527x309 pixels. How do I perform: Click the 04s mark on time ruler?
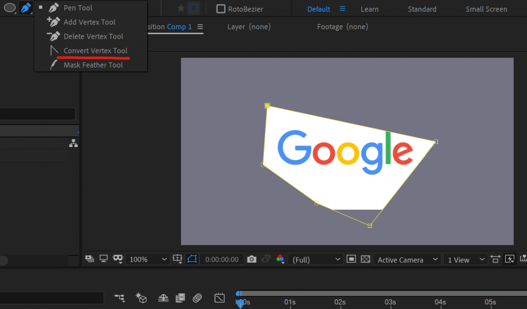(441, 302)
